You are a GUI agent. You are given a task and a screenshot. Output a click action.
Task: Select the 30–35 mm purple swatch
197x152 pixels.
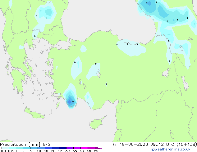click(x=70, y=148)
